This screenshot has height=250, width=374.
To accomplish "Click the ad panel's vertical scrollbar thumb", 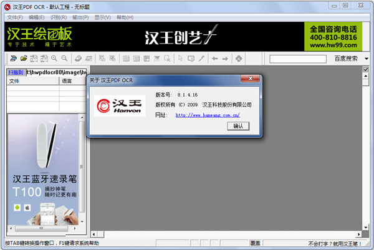I will click(82, 166).
